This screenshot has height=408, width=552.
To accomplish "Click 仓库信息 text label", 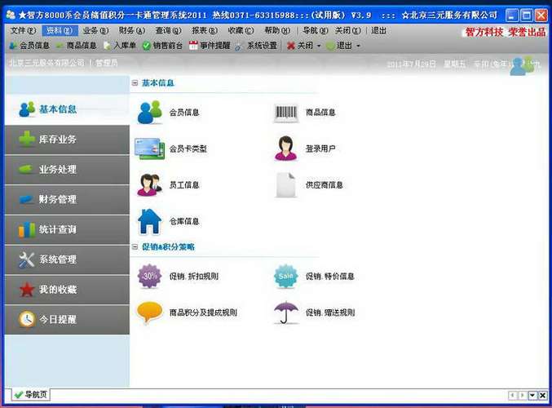I will [x=184, y=221].
